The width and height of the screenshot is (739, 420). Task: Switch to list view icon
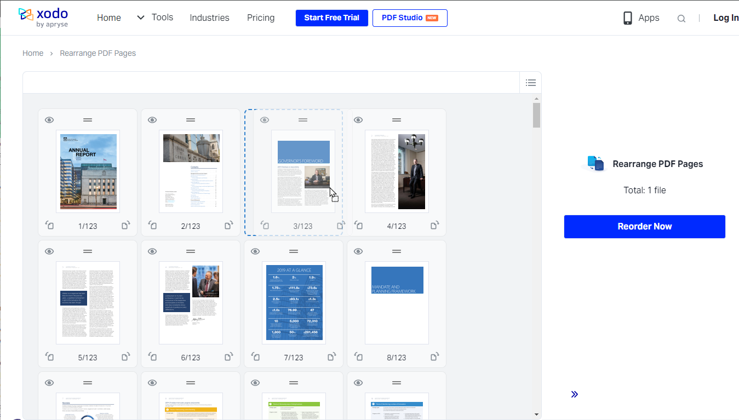pos(530,83)
